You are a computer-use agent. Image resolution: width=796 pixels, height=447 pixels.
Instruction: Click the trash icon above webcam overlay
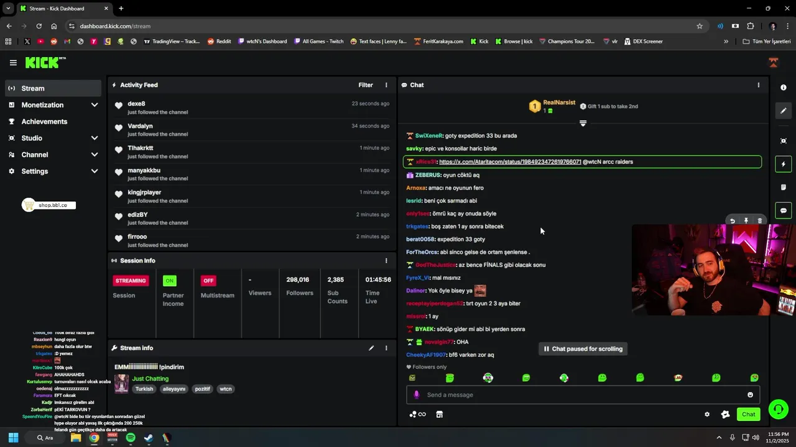(759, 221)
